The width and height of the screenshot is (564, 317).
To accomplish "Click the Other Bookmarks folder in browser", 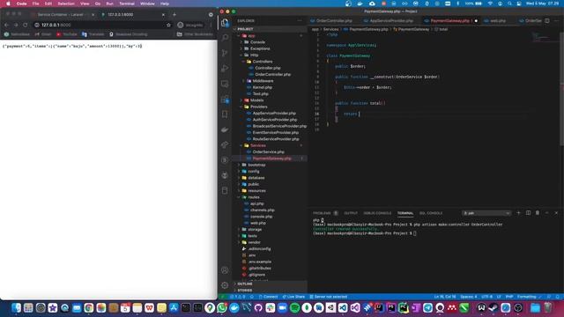I will (195, 34).
